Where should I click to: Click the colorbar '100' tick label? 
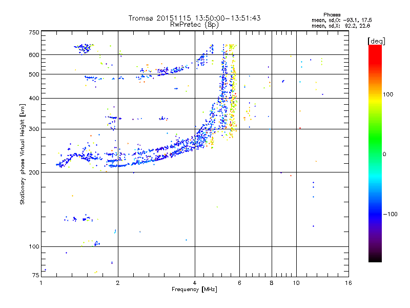(x=388, y=94)
